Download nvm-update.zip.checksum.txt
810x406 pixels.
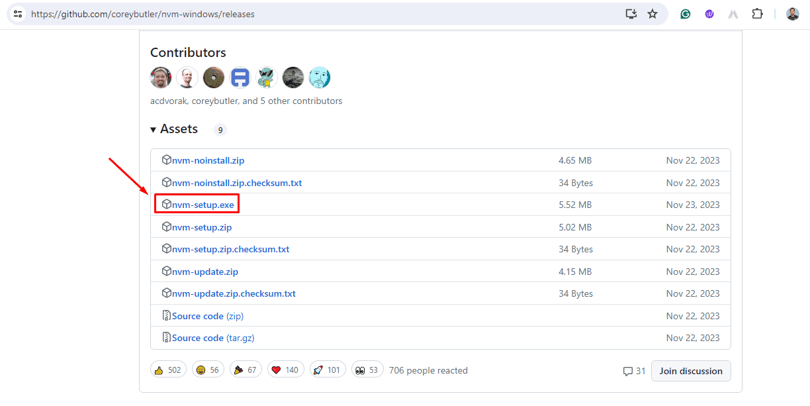pyautogui.click(x=234, y=293)
